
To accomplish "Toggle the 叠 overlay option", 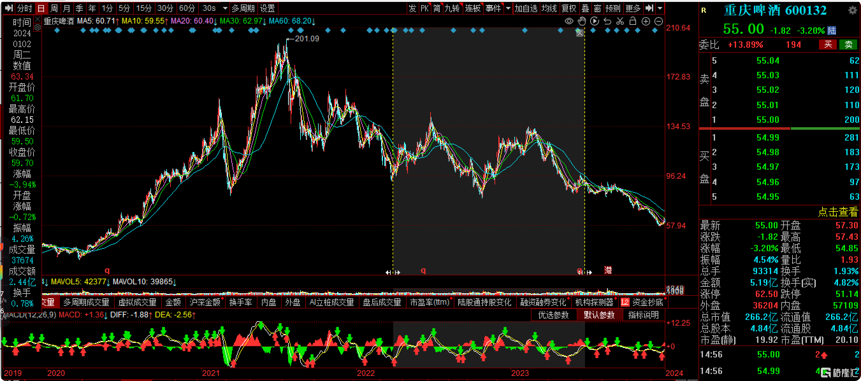I will tap(585, 8).
